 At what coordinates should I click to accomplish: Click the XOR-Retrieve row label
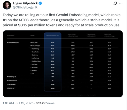click(11, 84)
